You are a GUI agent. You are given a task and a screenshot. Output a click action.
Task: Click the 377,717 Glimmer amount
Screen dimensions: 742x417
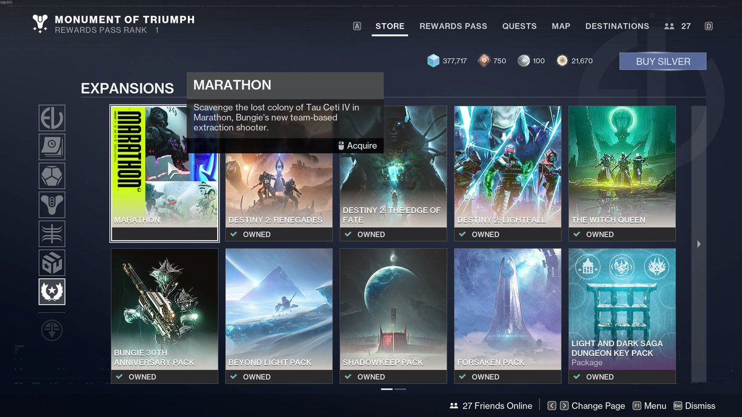click(x=454, y=61)
